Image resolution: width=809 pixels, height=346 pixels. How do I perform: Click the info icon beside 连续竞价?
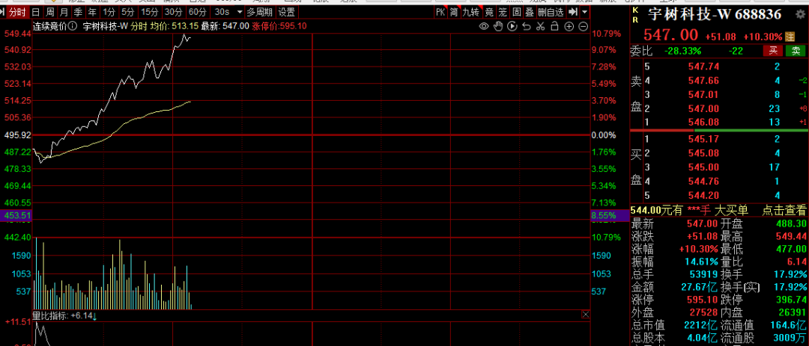tap(73, 25)
